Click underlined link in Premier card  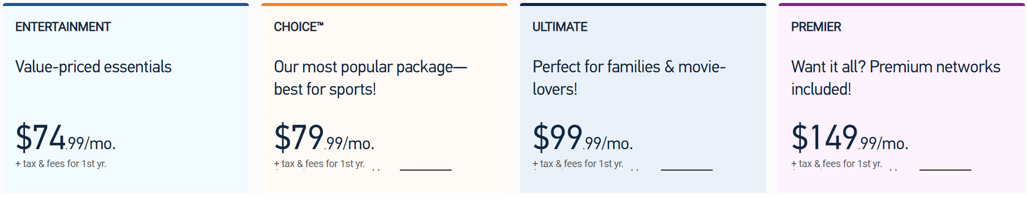[945, 170]
